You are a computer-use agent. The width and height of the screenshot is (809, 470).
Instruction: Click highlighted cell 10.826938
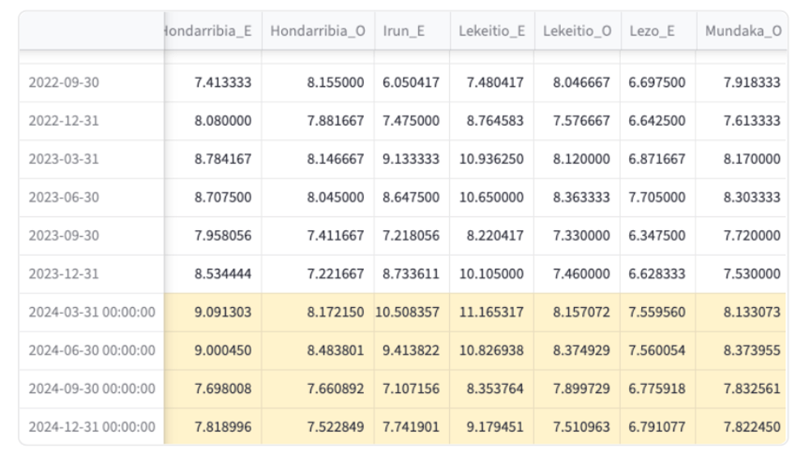coord(492,350)
